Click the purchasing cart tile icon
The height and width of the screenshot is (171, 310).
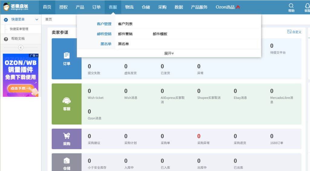[67, 136]
